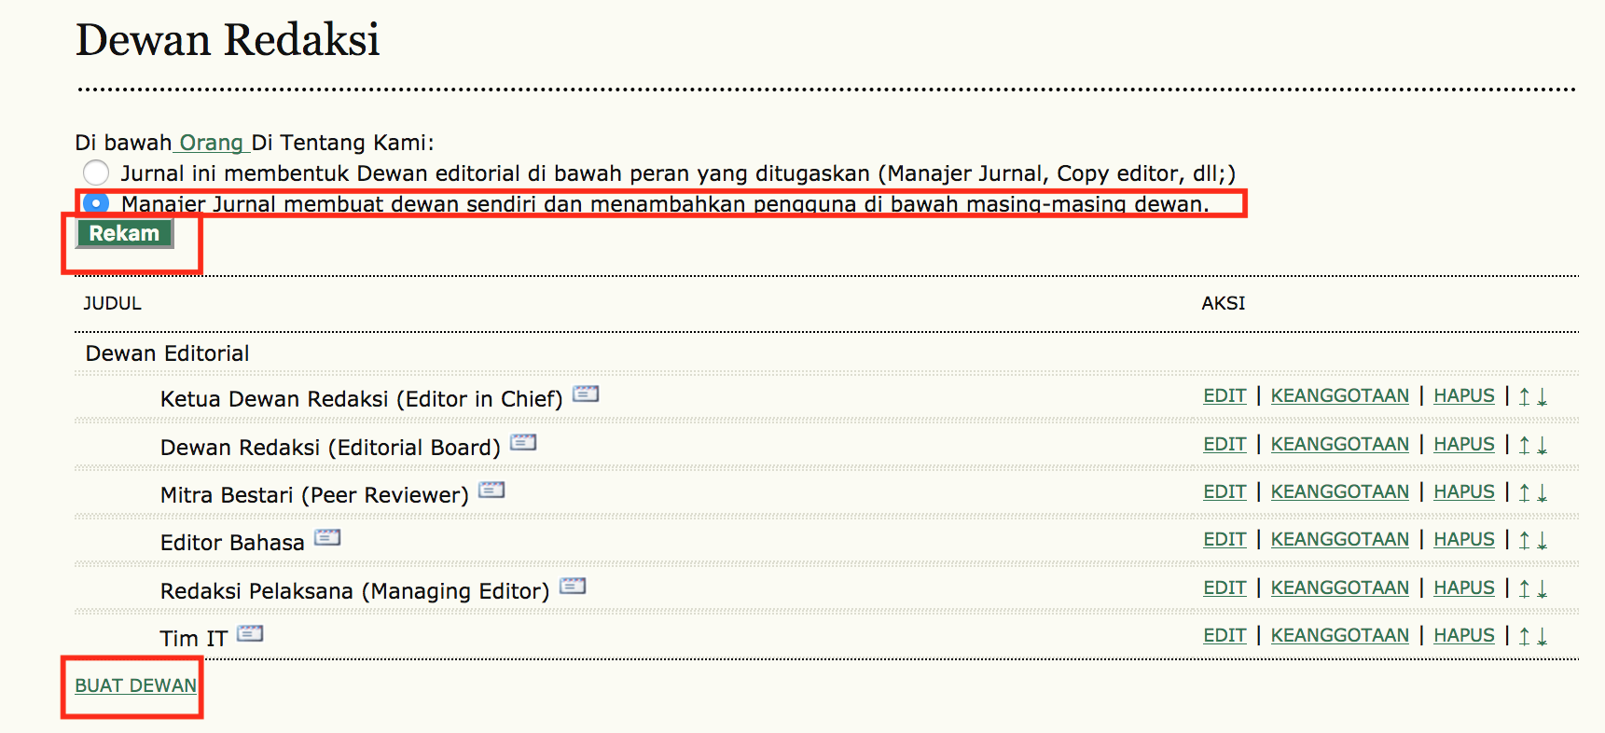This screenshot has width=1605, height=733.
Task: Move Tim IT down with arrow
Action: point(1542,636)
